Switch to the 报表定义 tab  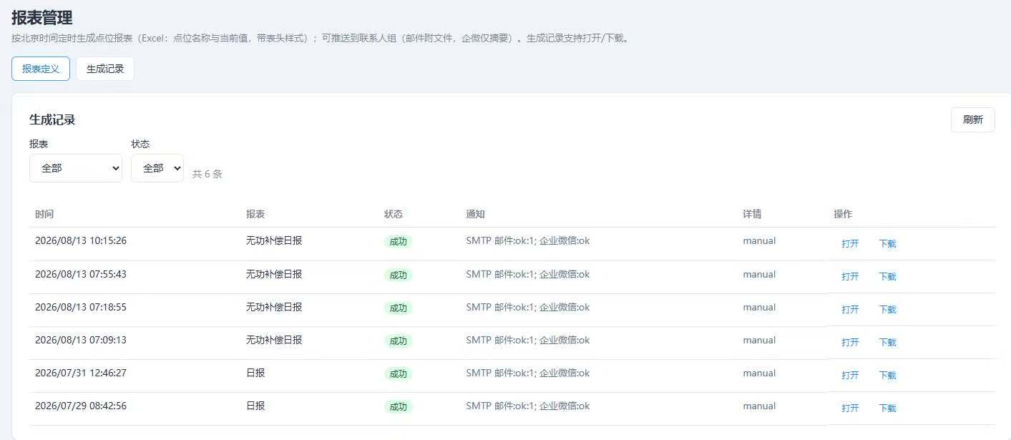(x=41, y=69)
